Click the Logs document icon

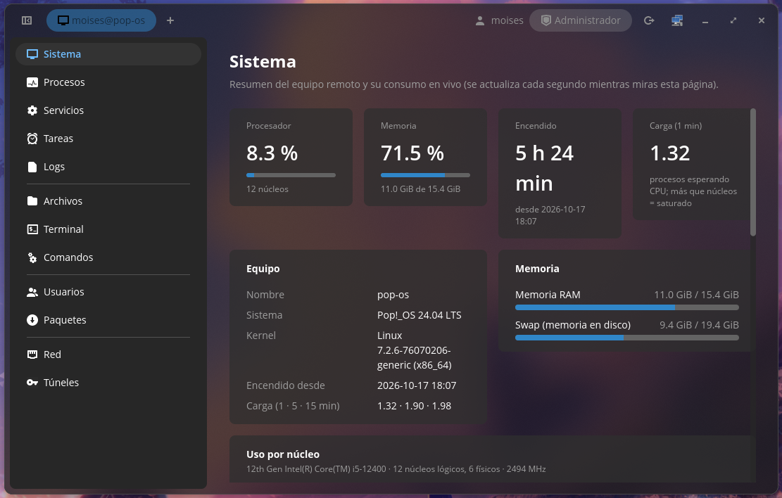pos(32,167)
